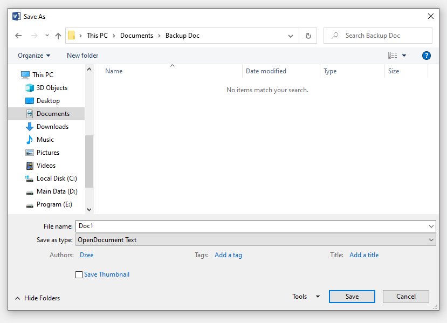Viewport: 447px width, 323px height.
Task: Open Main Data (D:) drive
Action: click(x=57, y=191)
